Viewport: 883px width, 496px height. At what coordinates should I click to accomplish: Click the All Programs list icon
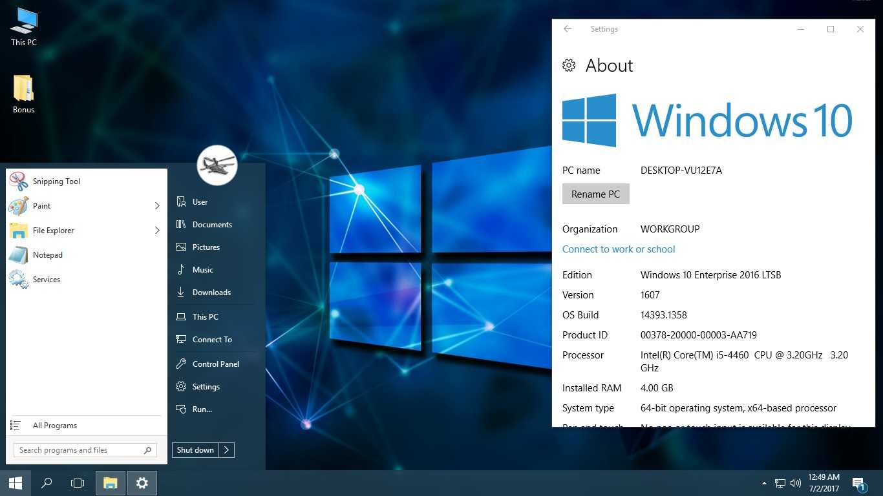[16, 425]
